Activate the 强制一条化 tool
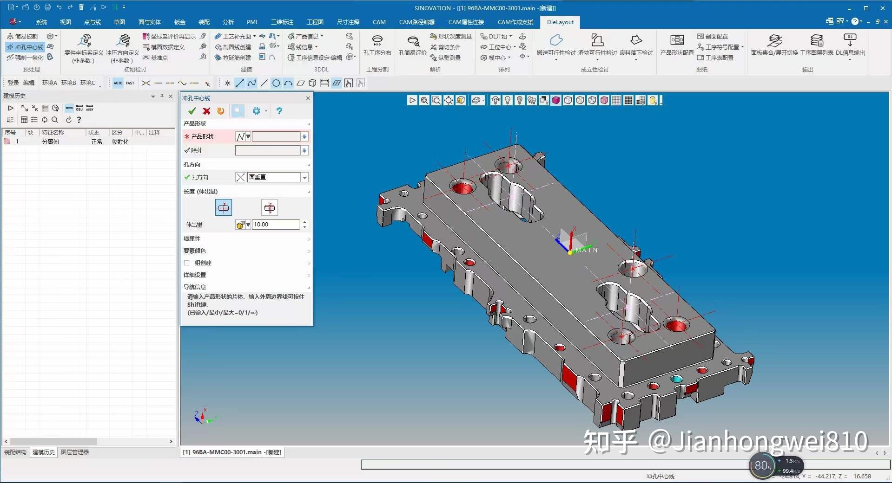892x483 pixels. (x=26, y=58)
